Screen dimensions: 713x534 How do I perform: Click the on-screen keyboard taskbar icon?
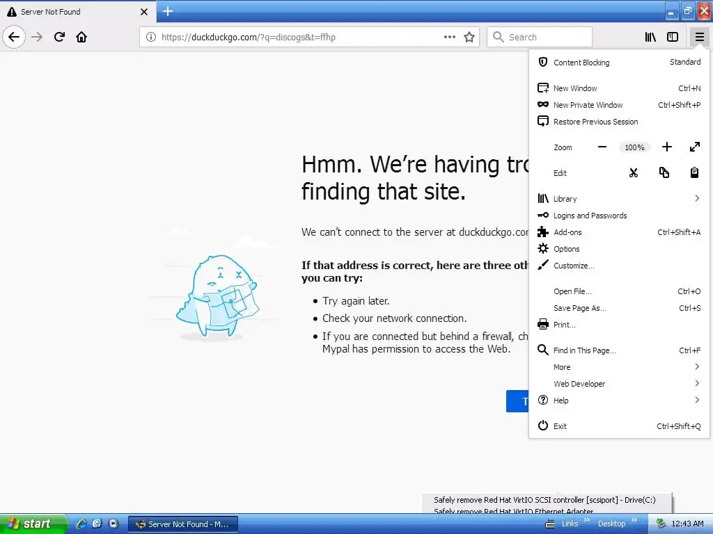(x=550, y=524)
